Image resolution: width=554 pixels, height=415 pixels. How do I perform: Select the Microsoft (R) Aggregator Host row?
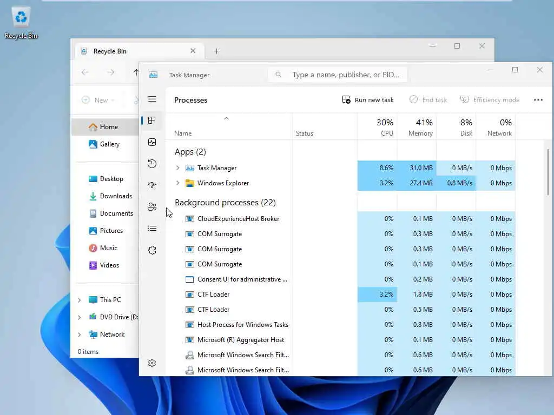coord(341,340)
